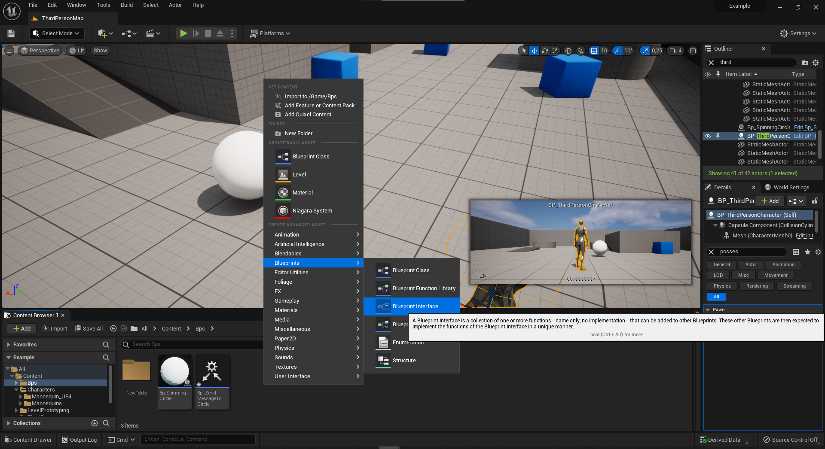Open the Edit BP_T link in Outliner

pos(805,136)
